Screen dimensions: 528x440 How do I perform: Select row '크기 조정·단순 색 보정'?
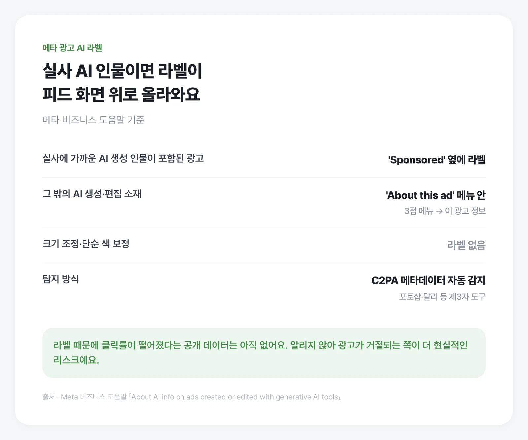pyautogui.click(x=264, y=245)
